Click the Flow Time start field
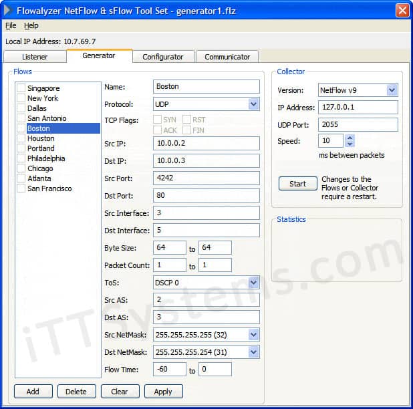Image resolution: width=413 pixels, height=409 pixels. [x=170, y=369]
